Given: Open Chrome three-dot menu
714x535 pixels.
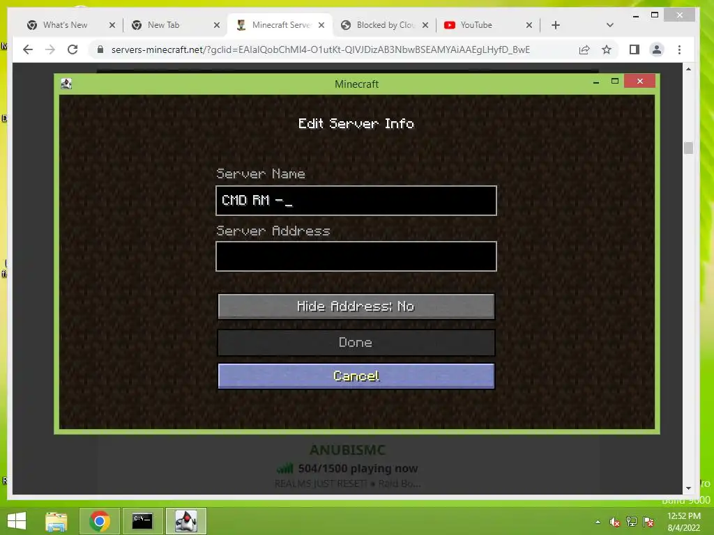Looking at the screenshot, I should coord(679,49).
